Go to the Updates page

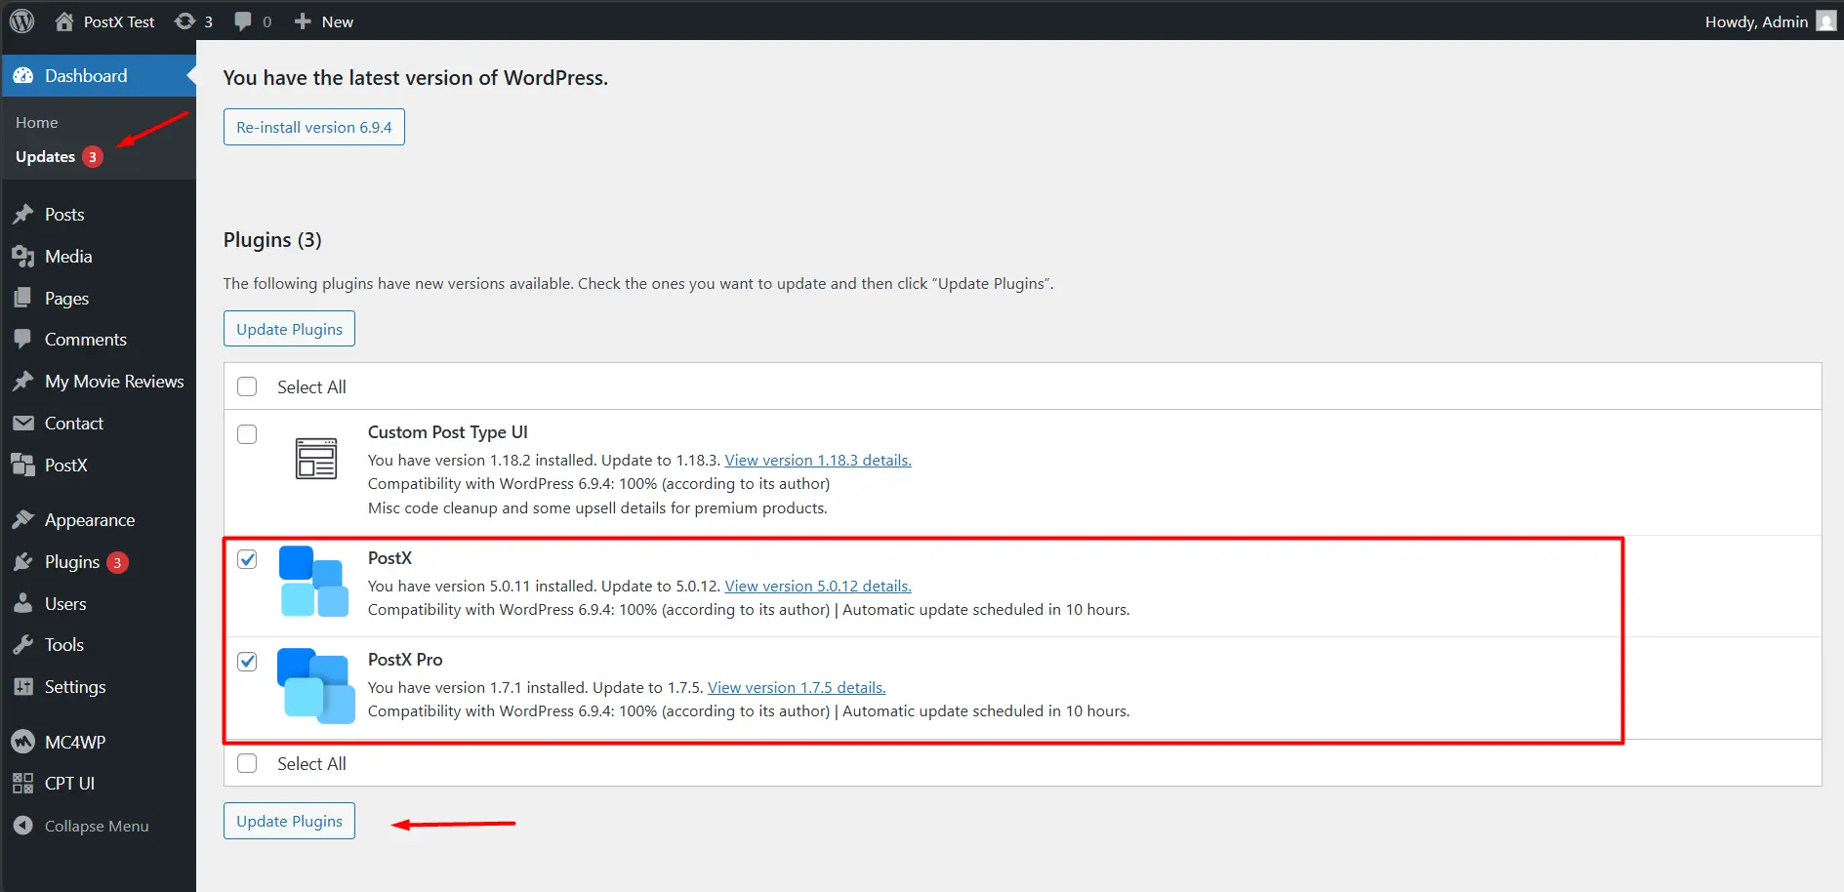[44, 156]
